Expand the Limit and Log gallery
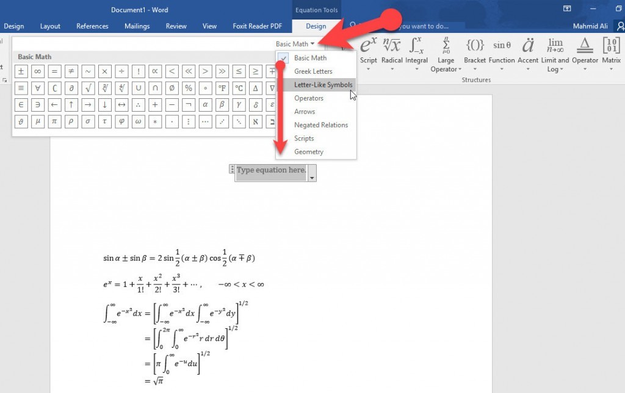Viewport: 625px width, 393px height. (x=555, y=54)
